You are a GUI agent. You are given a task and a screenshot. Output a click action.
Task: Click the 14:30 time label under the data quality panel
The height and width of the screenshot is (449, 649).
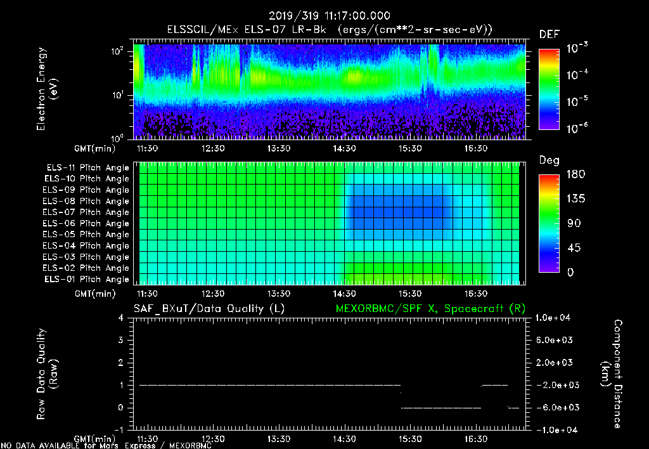(x=344, y=439)
